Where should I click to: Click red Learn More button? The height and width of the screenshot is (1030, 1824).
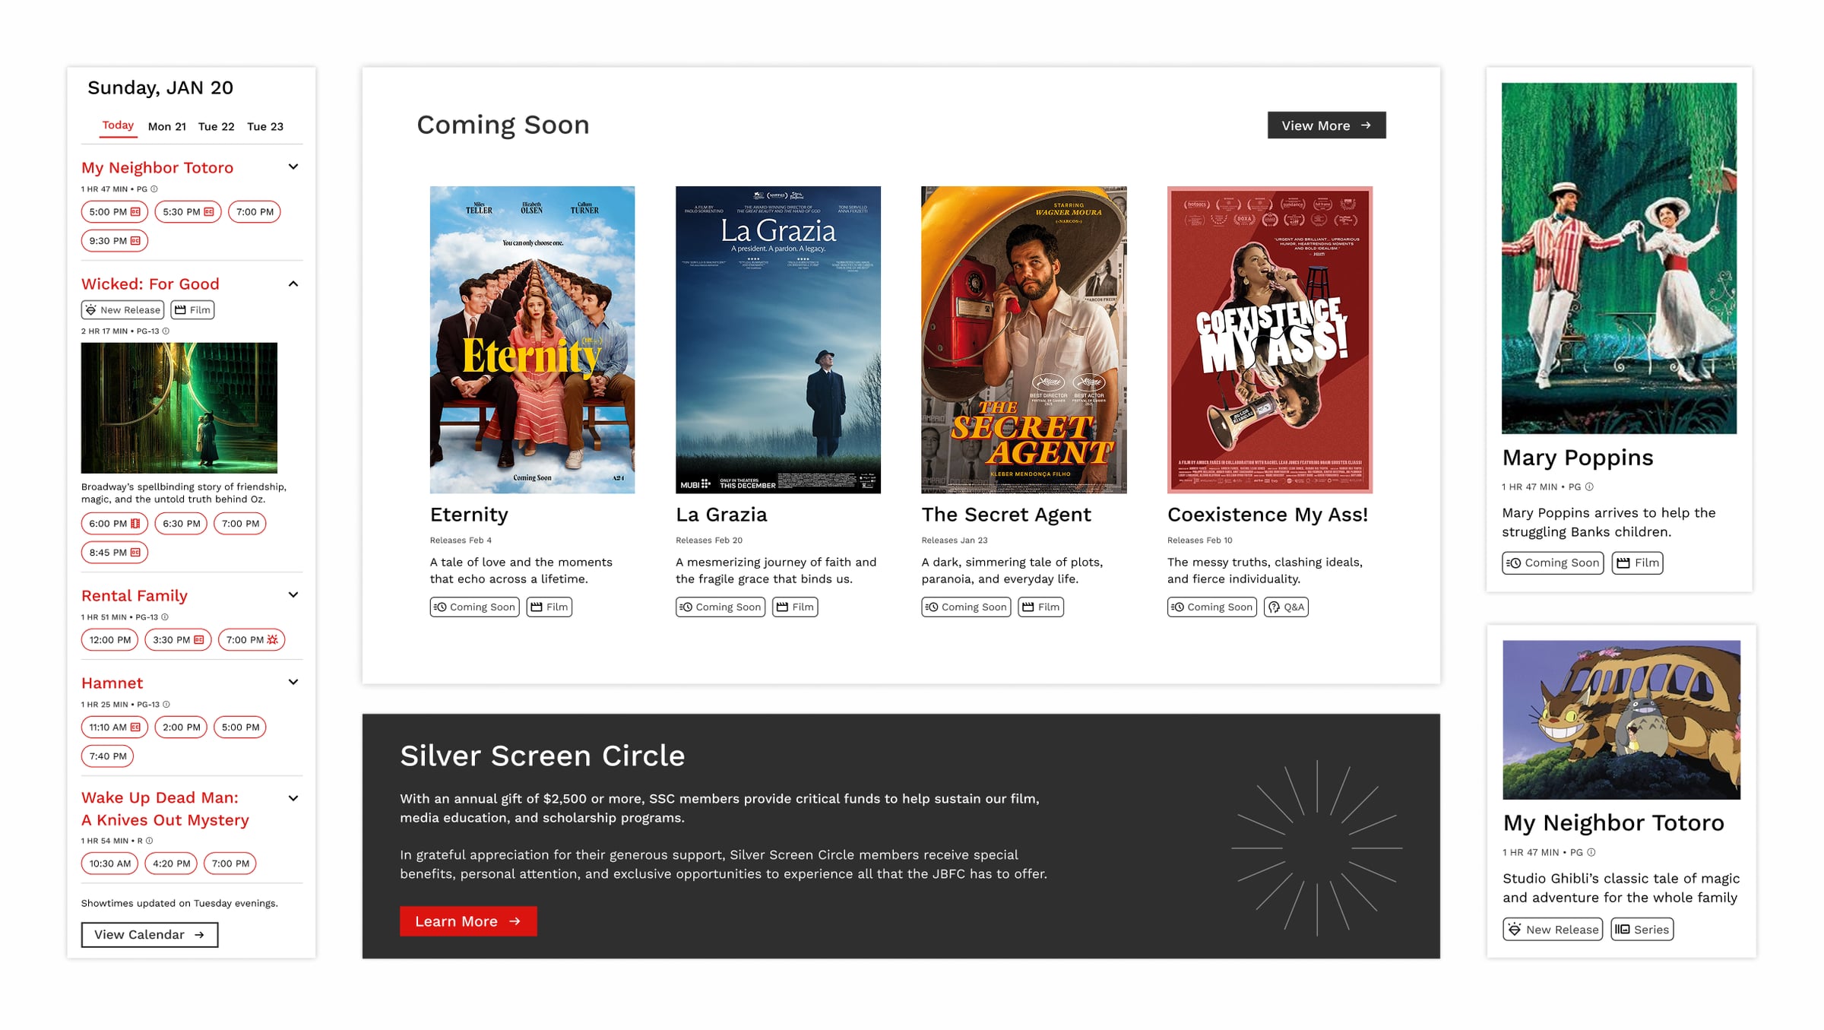[468, 921]
